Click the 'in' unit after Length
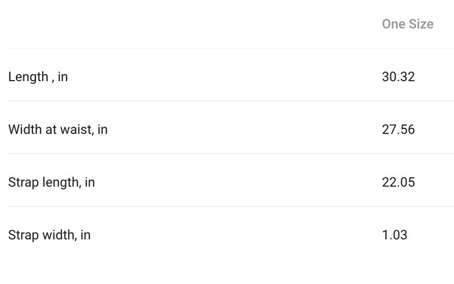 pos(63,77)
